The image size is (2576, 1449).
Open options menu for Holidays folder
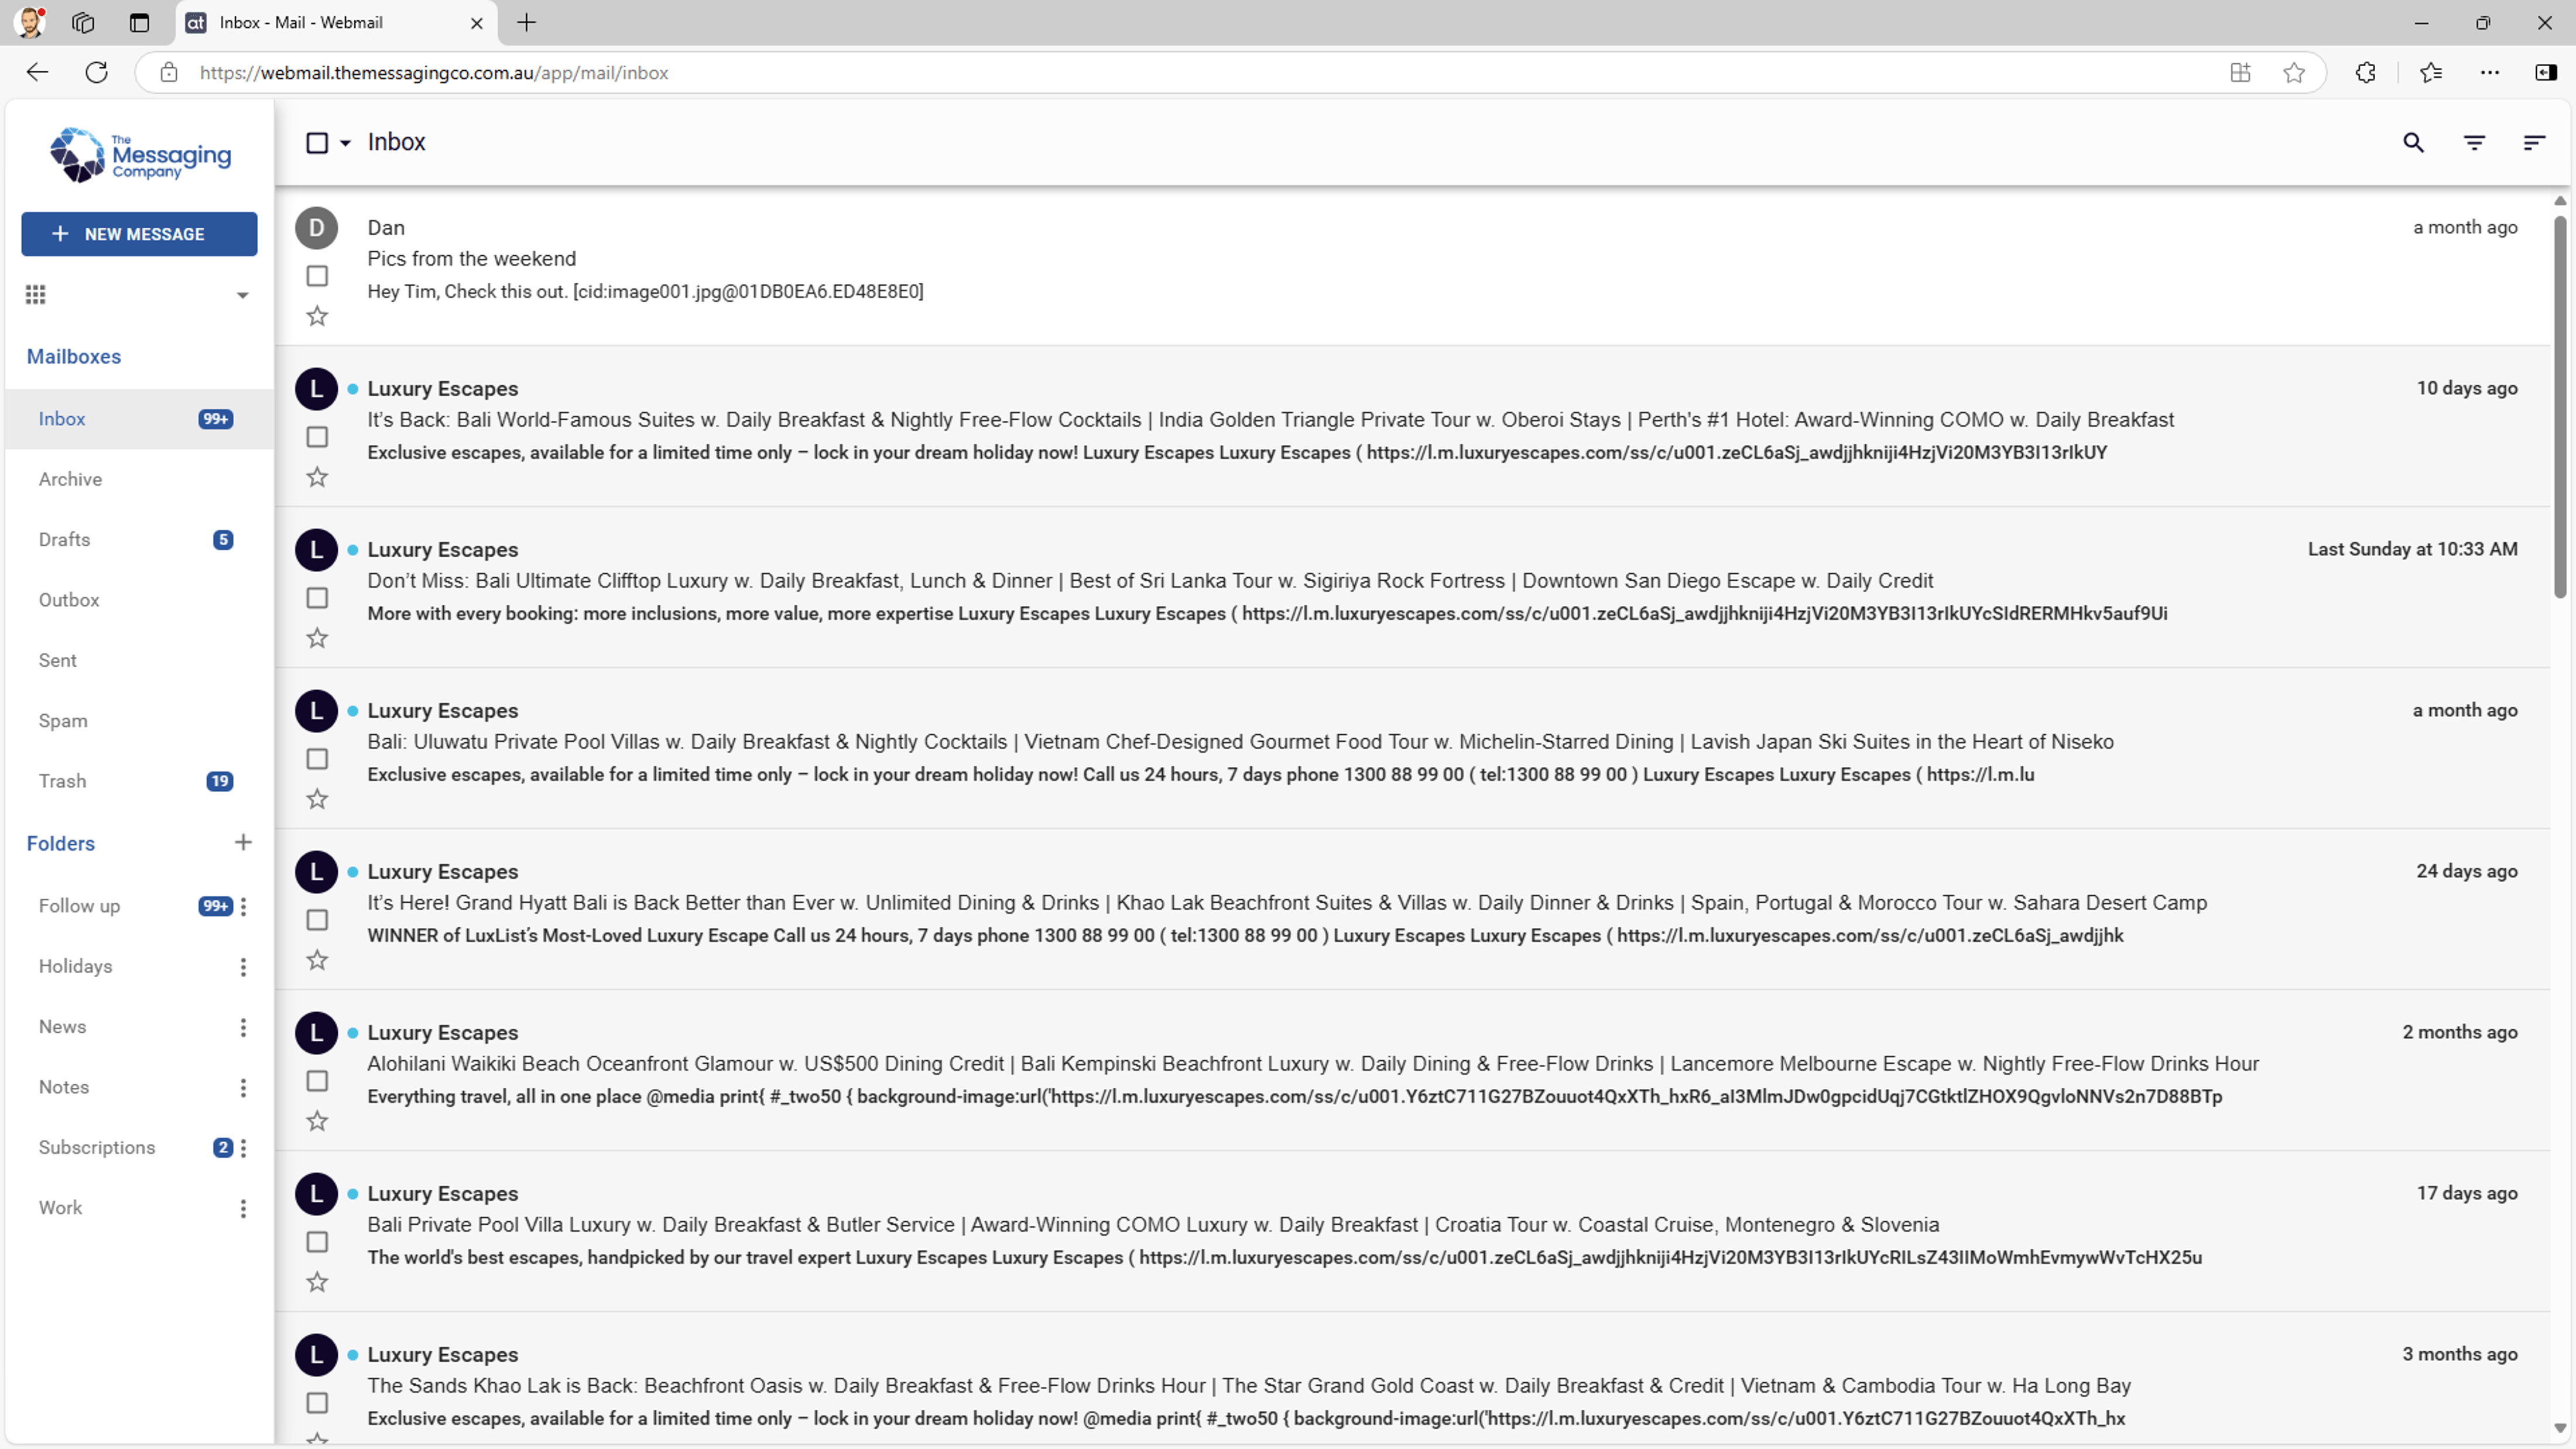pos(243,966)
